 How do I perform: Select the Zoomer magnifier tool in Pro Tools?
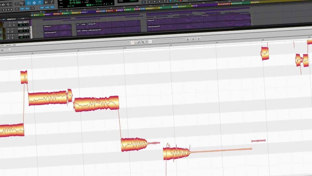pyautogui.click(x=21, y=3)
